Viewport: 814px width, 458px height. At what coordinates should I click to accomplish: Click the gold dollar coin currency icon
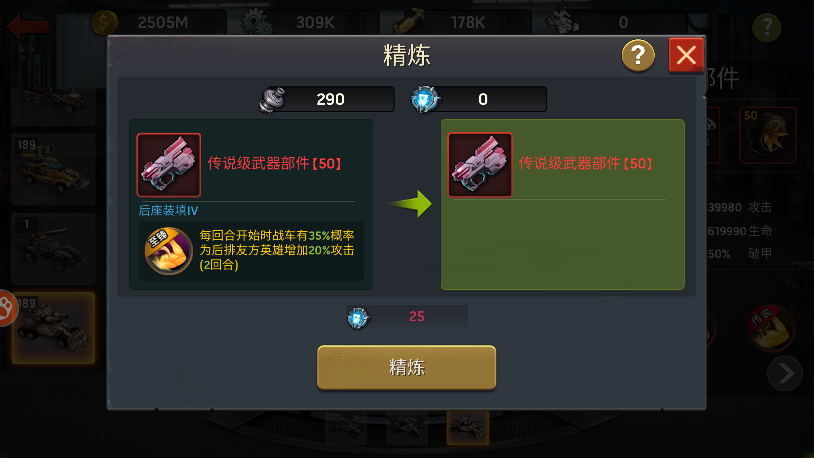104,22
